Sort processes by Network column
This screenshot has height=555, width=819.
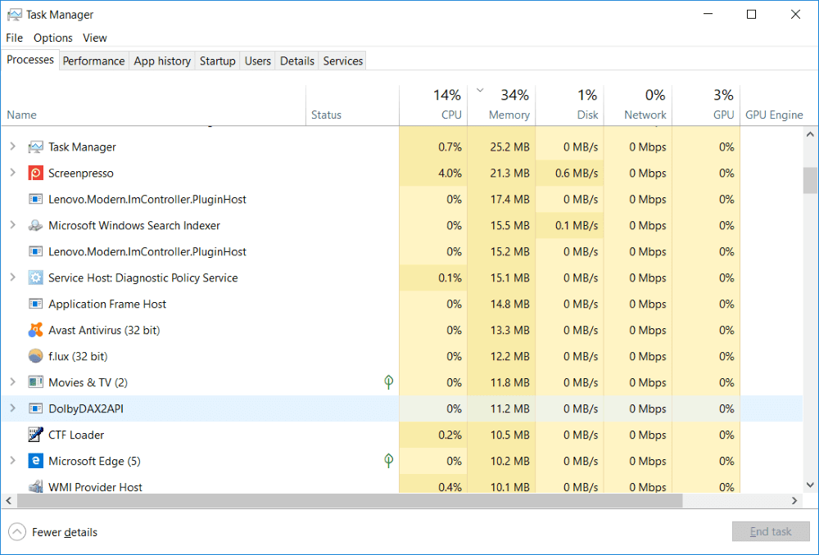click(638, 106)
